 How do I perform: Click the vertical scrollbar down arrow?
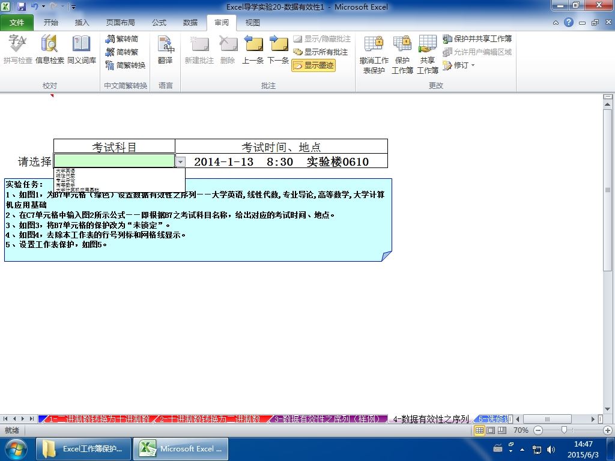coord(608,409)
